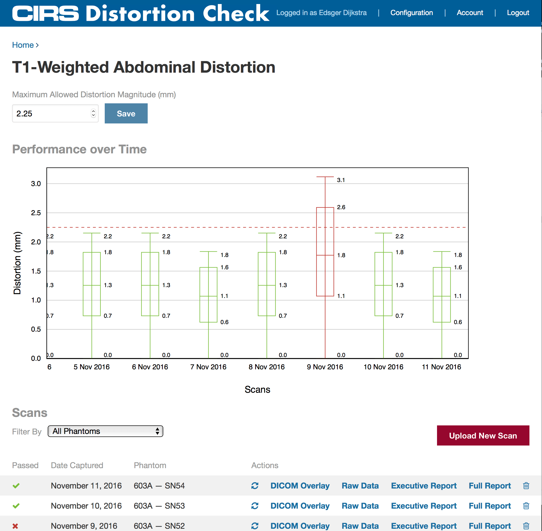The height and width of the screenshot is (531, 542).
Task: Click the CIRS Distortion Check logo
Action: pyautogui.click(x=141, y=13)
